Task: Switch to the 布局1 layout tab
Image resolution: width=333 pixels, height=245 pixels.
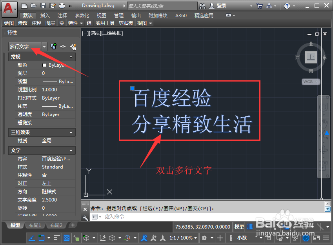Action: 35,225
